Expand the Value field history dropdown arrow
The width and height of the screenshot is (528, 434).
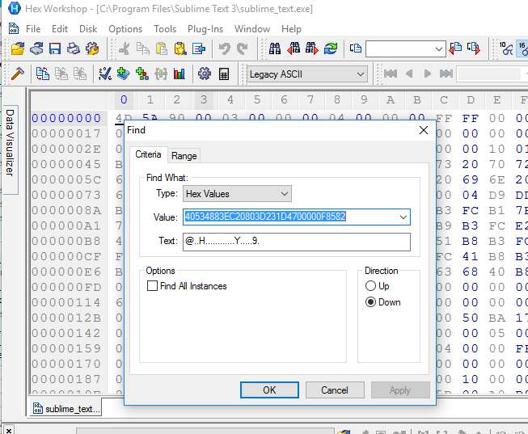pyautogui.click(x=403, y=217)
